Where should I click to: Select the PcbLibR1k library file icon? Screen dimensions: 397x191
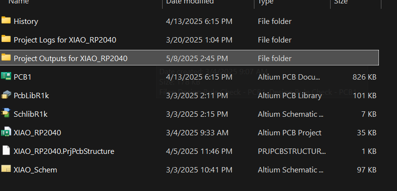(6, 95)
